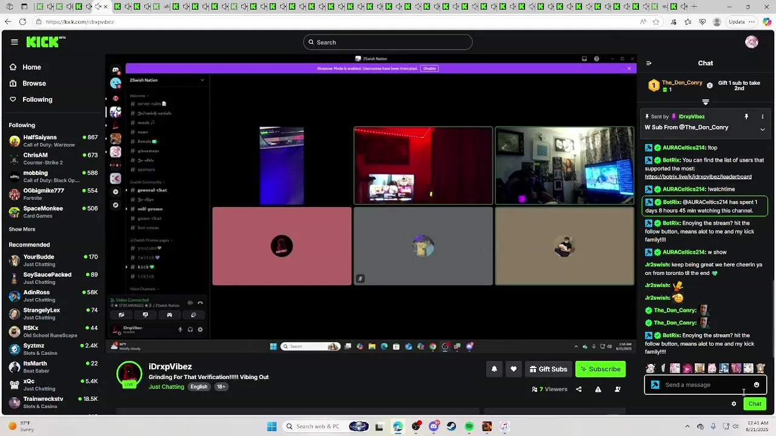Toggle follow heart button
The height and width of the screenshot is (436, 776).
point(513,369)
